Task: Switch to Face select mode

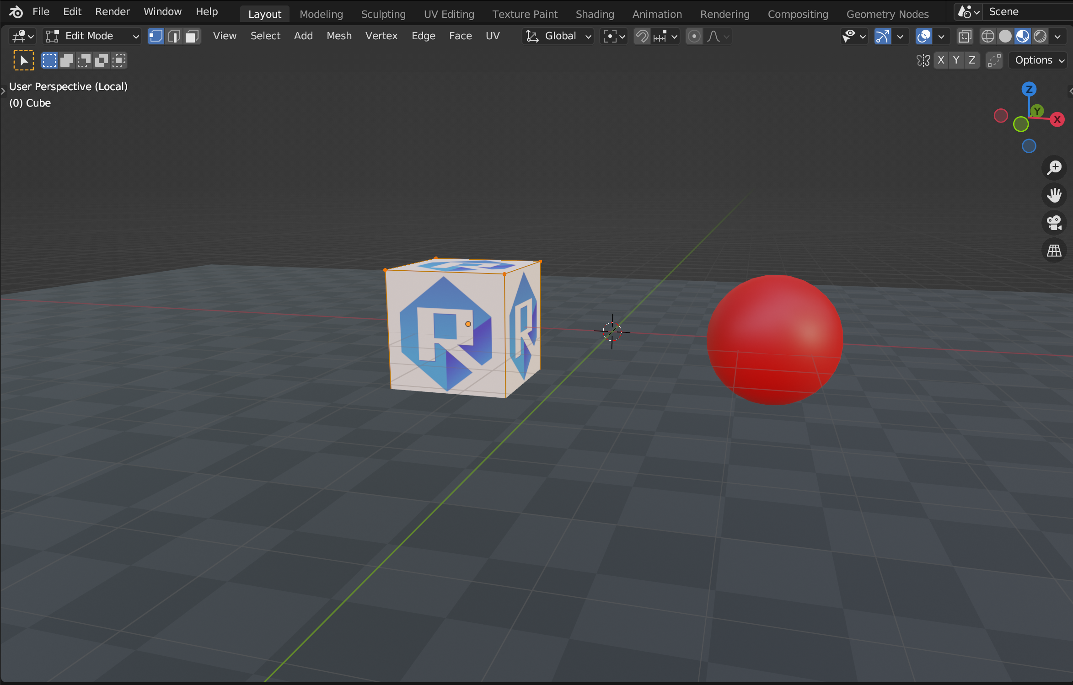Action: pos(192,36)
